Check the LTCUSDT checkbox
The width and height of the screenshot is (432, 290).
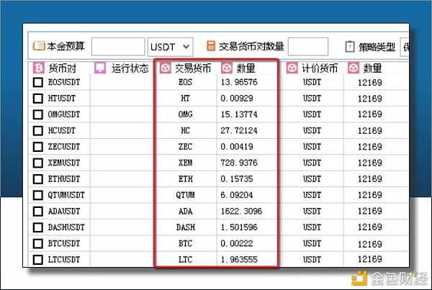(38, 260)
